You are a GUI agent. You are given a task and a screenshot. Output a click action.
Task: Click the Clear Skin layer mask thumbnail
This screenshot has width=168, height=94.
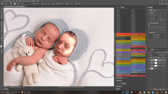(156, 60)
